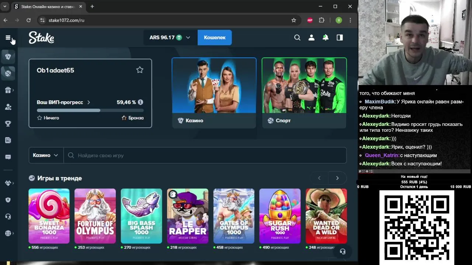Open Спорт banner card
Viewport: 472px width, 265px height.
(x=304, y=93)
